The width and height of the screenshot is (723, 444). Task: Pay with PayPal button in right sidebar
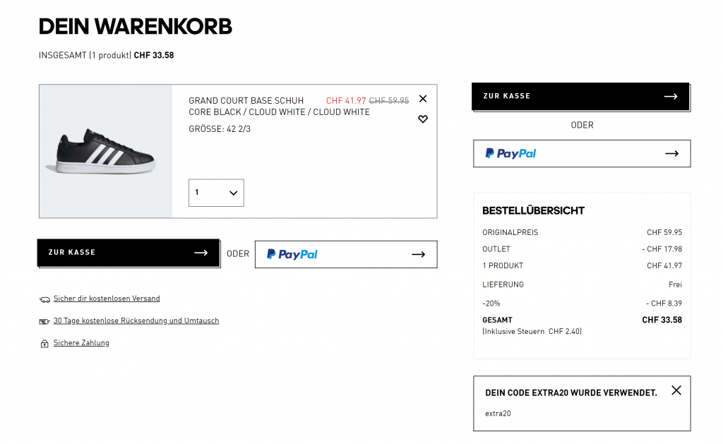(x=582, y=153)
